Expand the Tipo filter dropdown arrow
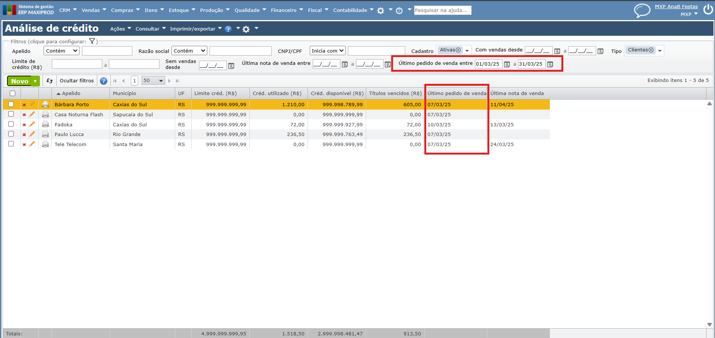 660,51
